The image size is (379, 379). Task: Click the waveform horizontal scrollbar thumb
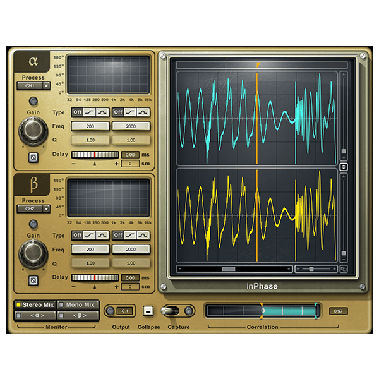pyautogui.click(x=229, y=269)
